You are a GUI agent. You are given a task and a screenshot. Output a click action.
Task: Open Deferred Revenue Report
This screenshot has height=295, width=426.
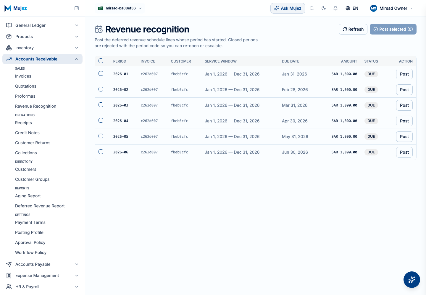pyautogui.click(x=40, y=206)
